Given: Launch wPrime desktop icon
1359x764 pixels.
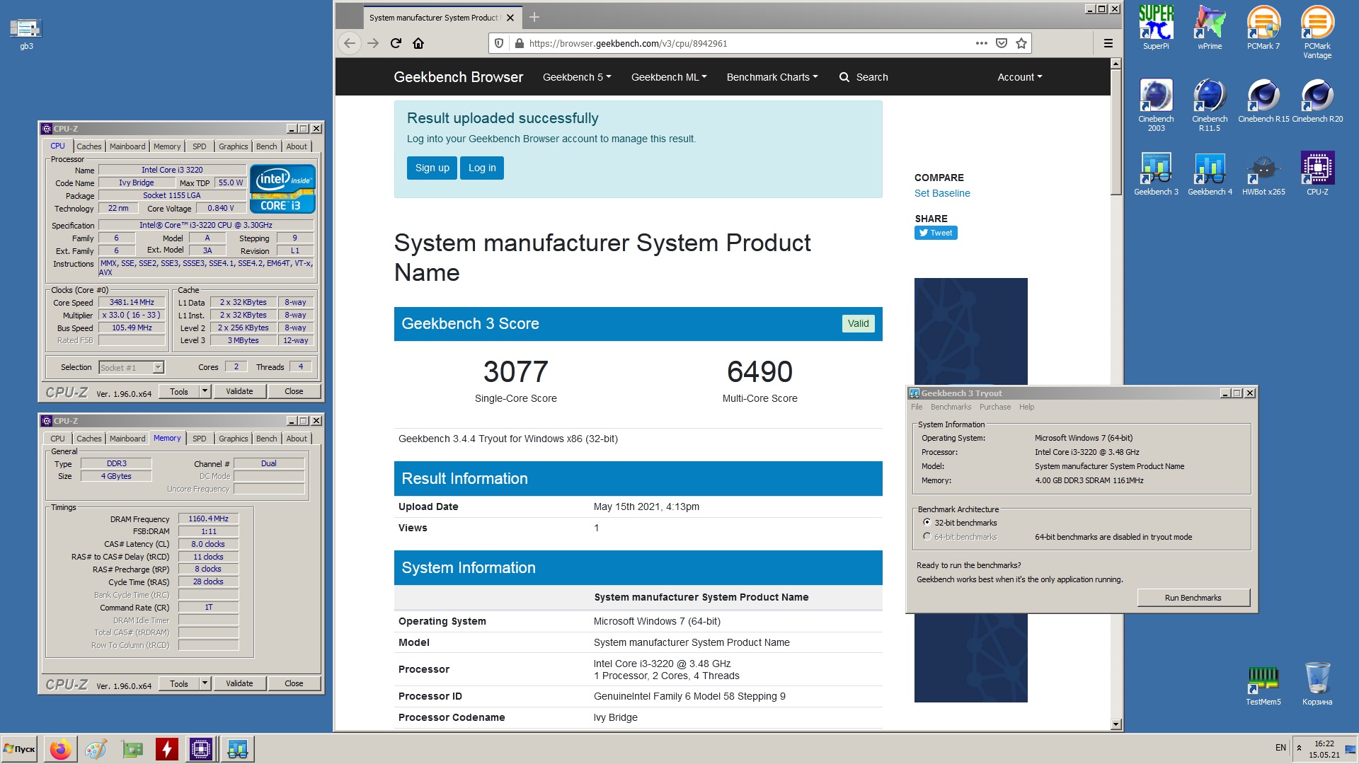Looking at the screenshot, I should pos(1210,28).
